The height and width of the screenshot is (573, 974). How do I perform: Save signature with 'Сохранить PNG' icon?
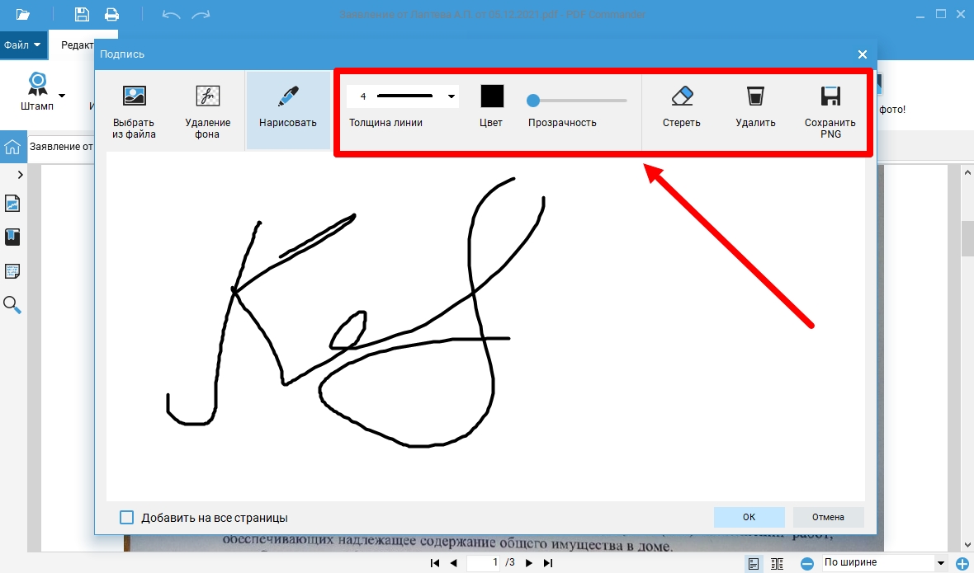pyautogui.click(x=830, y=96)
